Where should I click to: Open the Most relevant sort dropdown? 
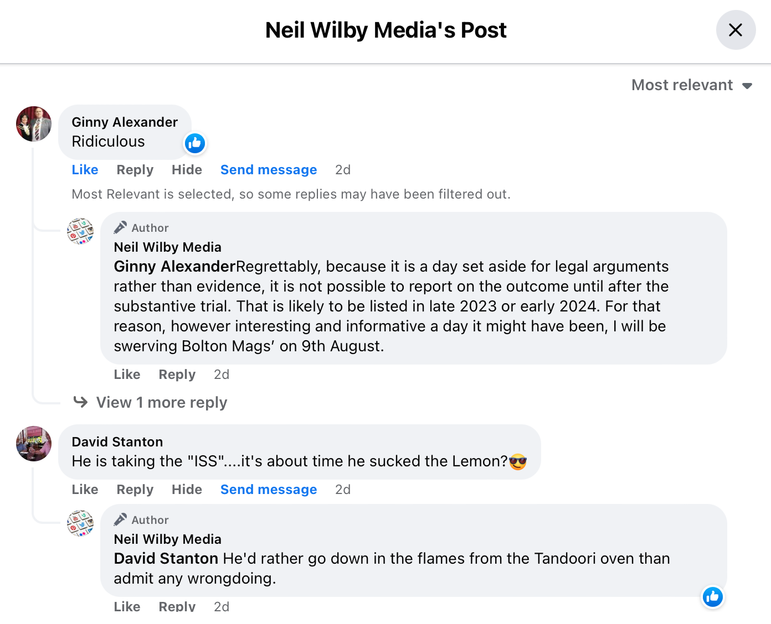(x=682, y=85)
